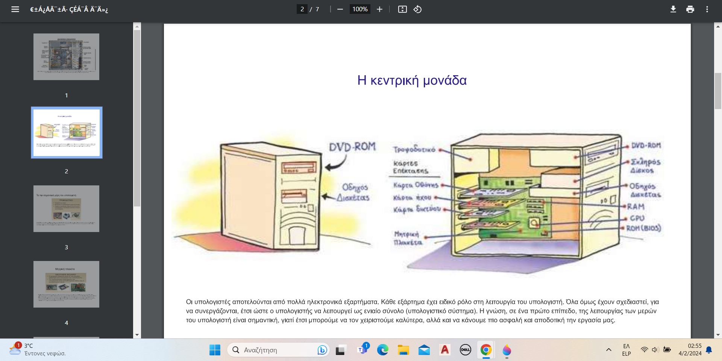Click the zoom in plus button
Screen dimensions: 722x361
point(379,9)
